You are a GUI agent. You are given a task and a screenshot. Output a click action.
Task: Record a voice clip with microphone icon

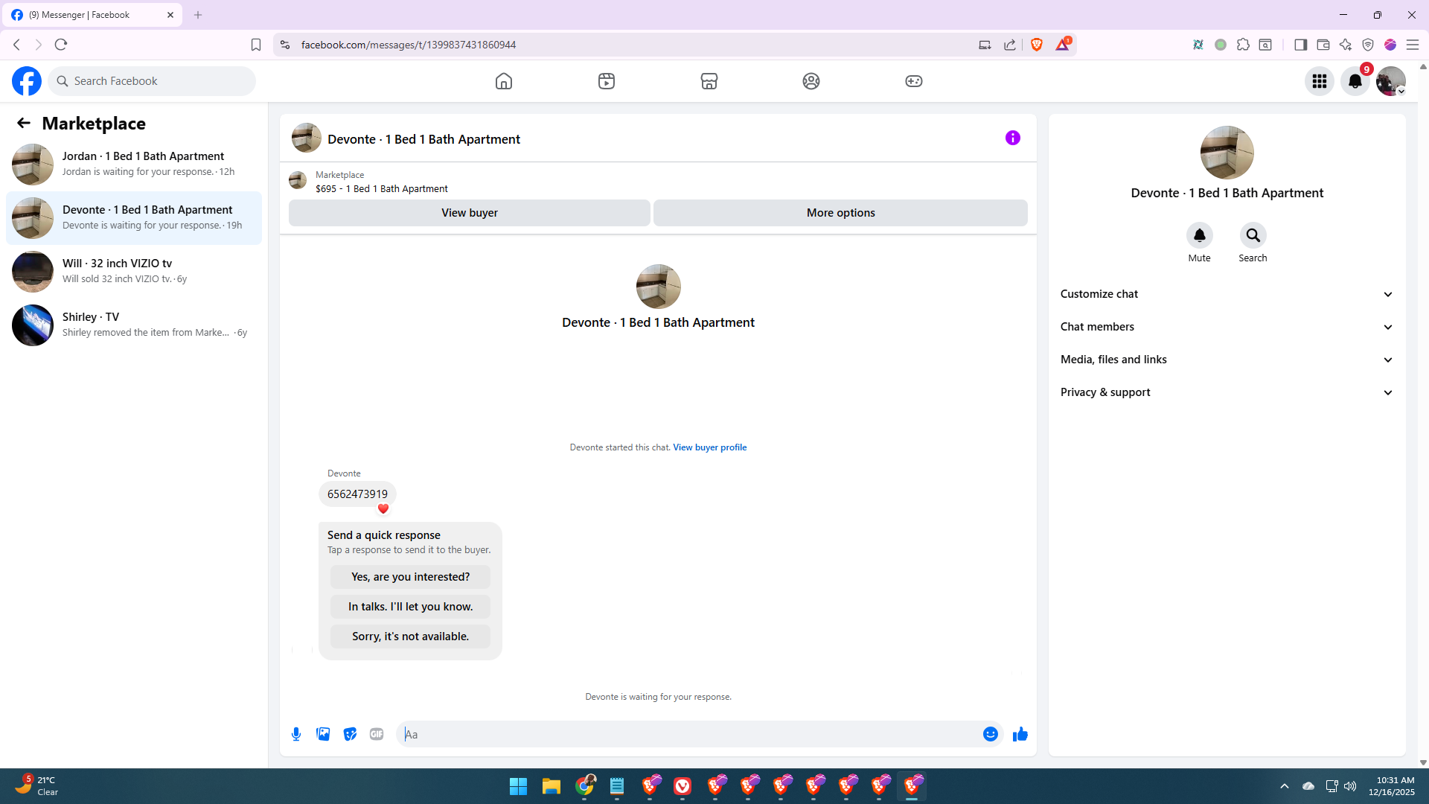(x=296, y=734)
